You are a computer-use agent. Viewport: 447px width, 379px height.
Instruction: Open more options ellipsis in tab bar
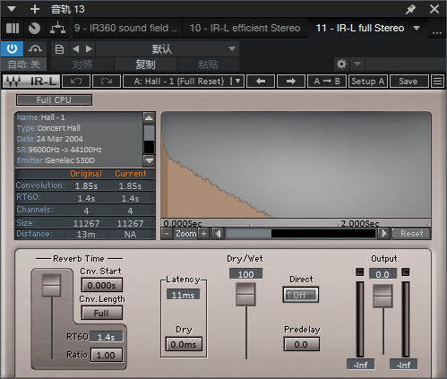coord(437,31)
